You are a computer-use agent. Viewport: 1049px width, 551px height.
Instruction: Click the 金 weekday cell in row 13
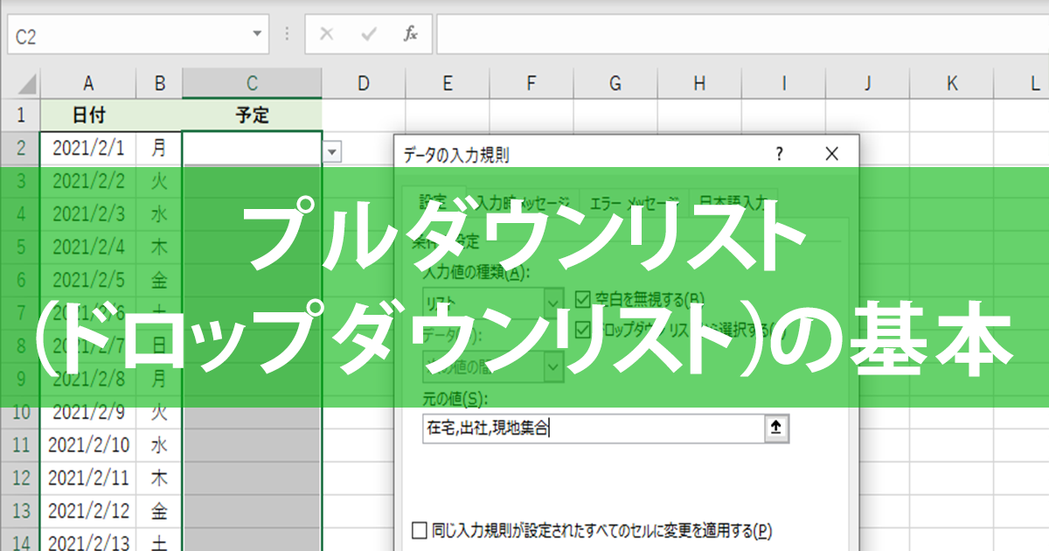pyautogui.click(x=159, y=511)
